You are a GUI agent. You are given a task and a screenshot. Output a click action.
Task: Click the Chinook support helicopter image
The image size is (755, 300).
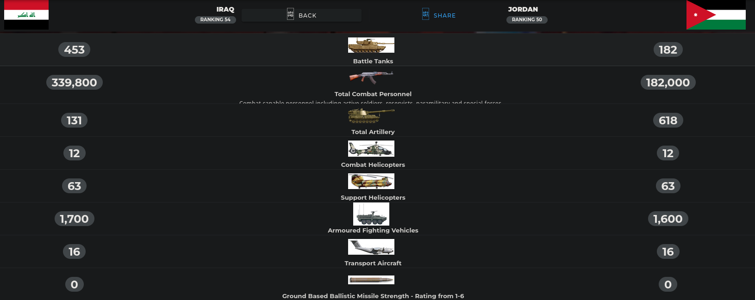click(x=371, y=181)
